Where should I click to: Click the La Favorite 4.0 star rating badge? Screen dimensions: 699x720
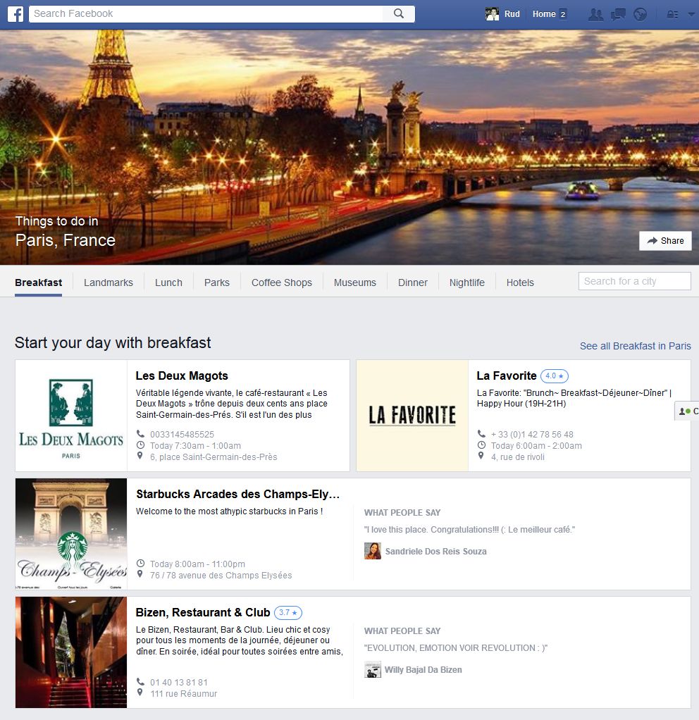pos(555,376)
